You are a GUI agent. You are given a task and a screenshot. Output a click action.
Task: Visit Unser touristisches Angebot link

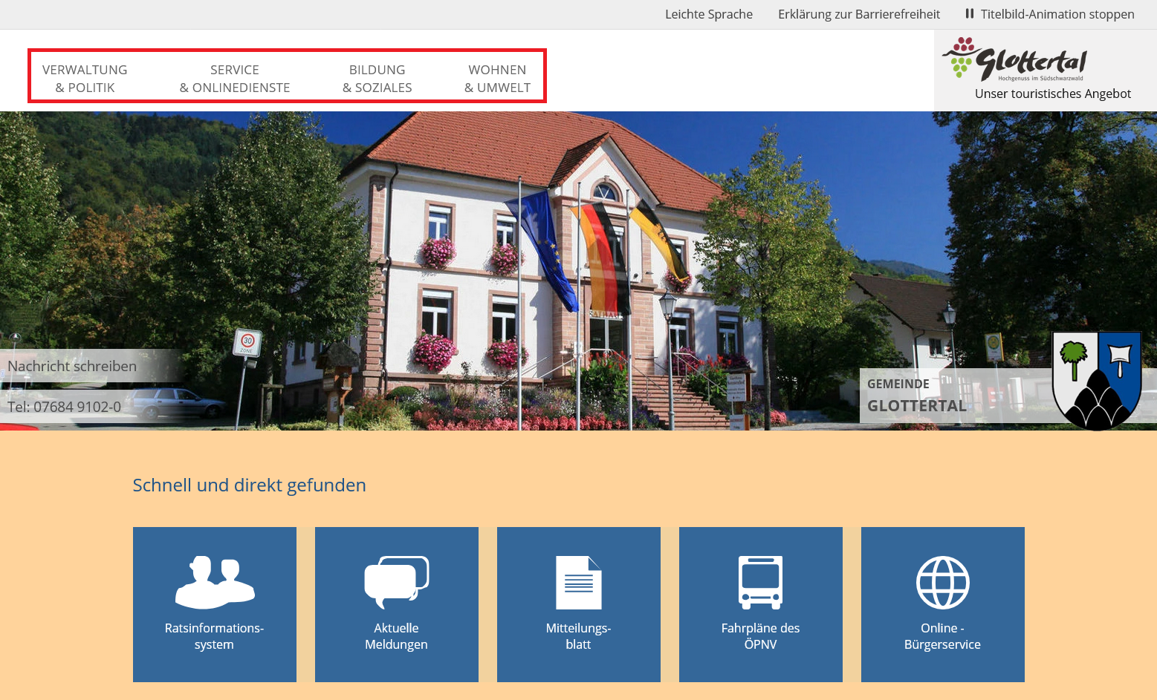pyautogui.click(x=1052, y=94)
